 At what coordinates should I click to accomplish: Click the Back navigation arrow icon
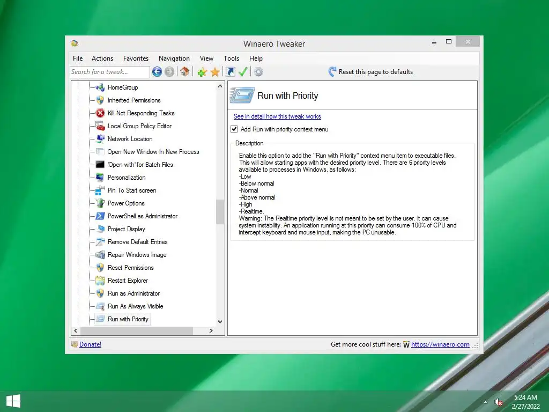coord(157,72)
